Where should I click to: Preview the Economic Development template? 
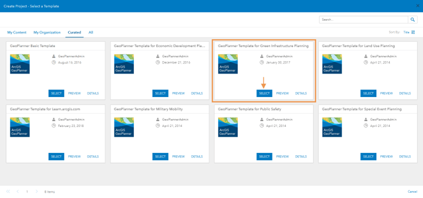[x=178, y=93]
